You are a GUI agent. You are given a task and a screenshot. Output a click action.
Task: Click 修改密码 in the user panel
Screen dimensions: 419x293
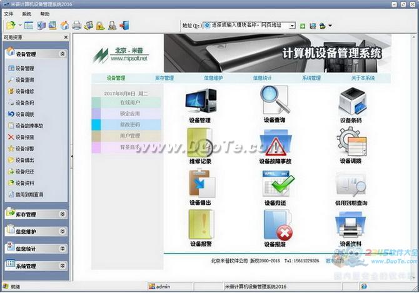tap(130, 125)
